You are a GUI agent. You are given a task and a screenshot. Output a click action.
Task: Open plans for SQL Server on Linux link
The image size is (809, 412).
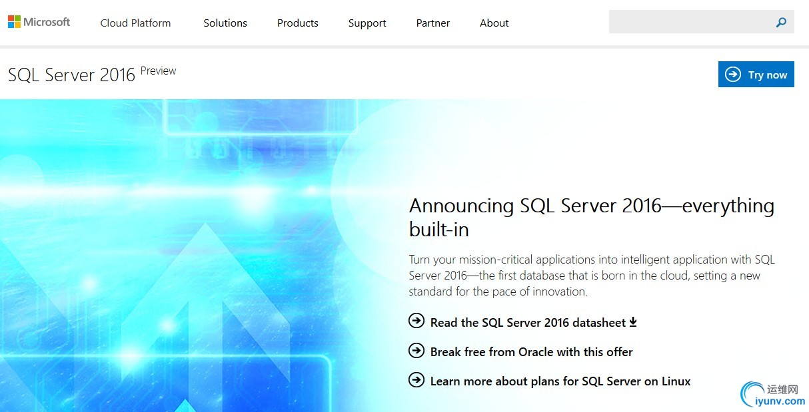(560, 381)
